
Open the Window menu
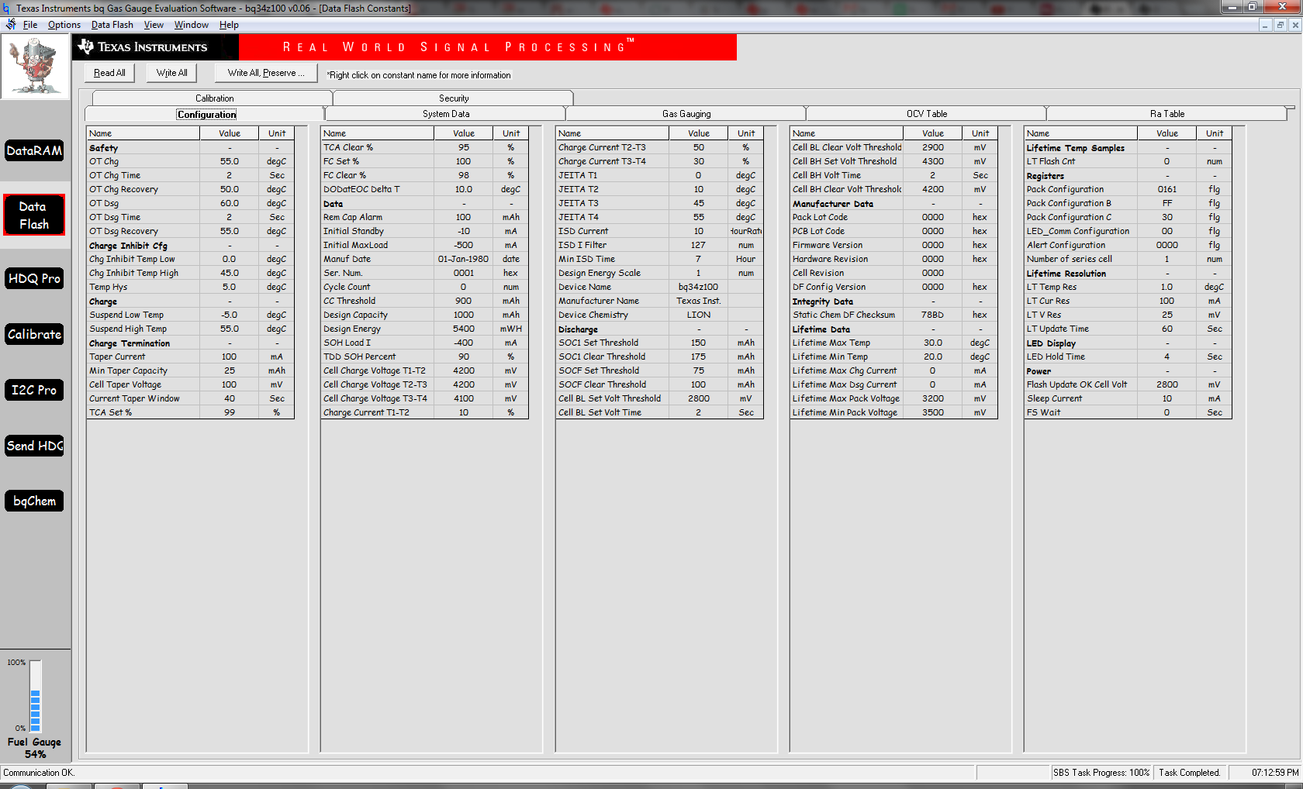(192, 25)
